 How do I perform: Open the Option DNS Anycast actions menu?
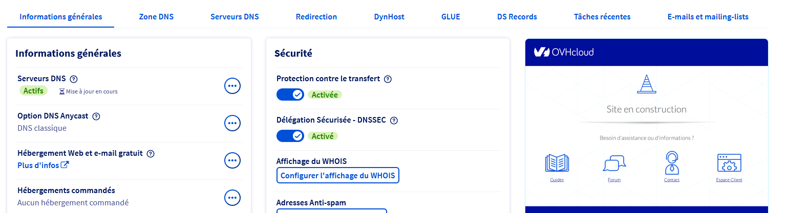pyautogui.click(x=232, y=123)
